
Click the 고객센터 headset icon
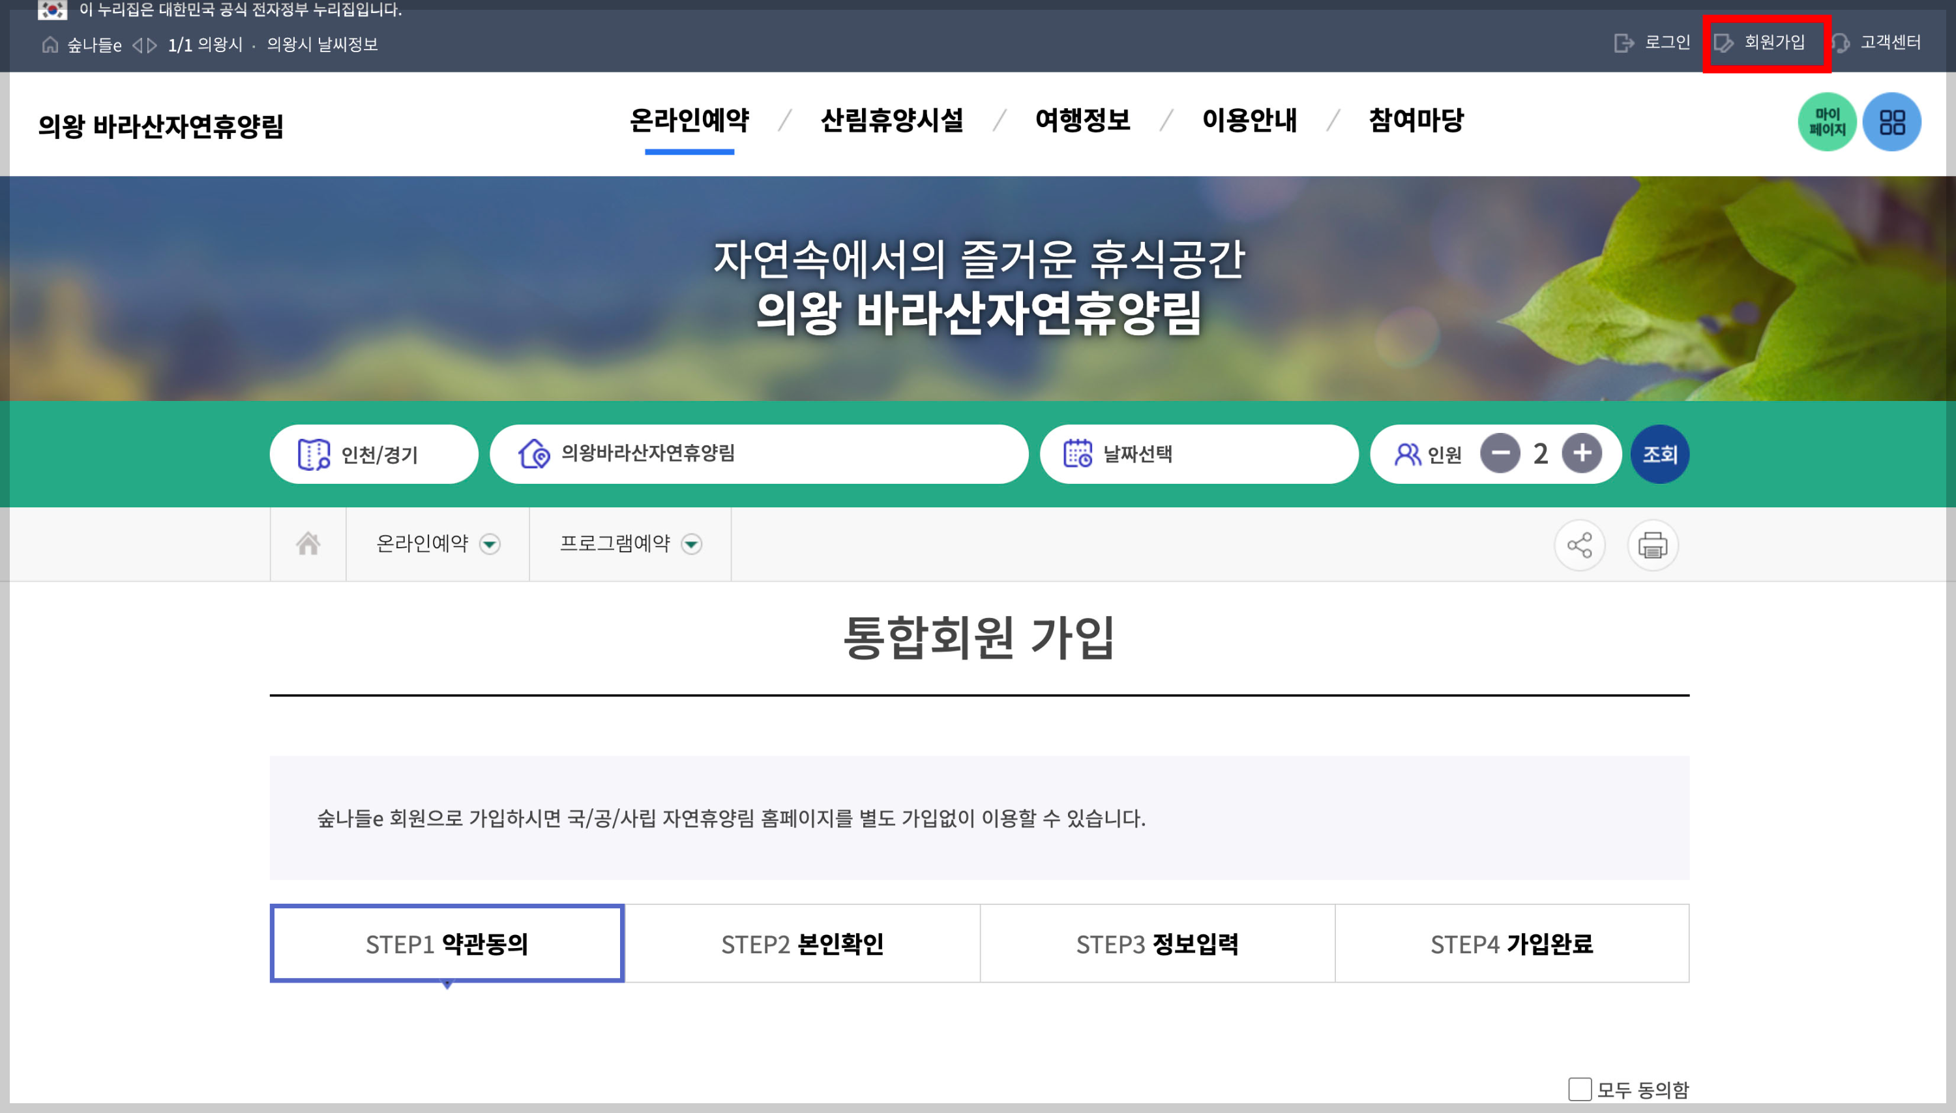pos(1841,43)
